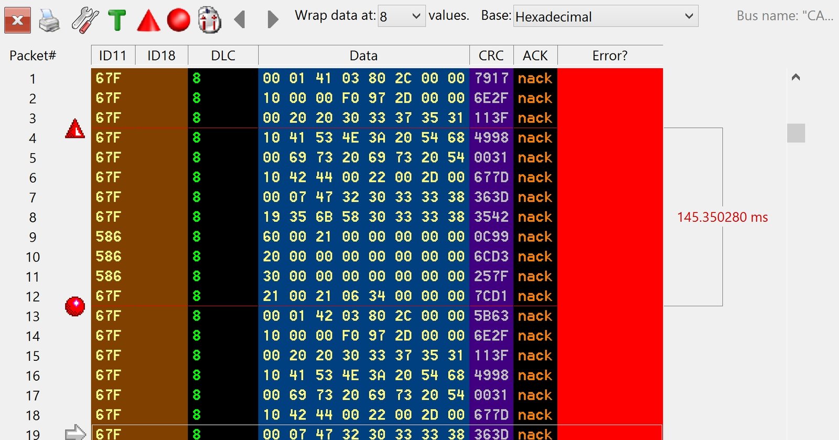839x440 pixels.
Task: Select CRC value 7917 in packet 1
Action: coord(491,78)
